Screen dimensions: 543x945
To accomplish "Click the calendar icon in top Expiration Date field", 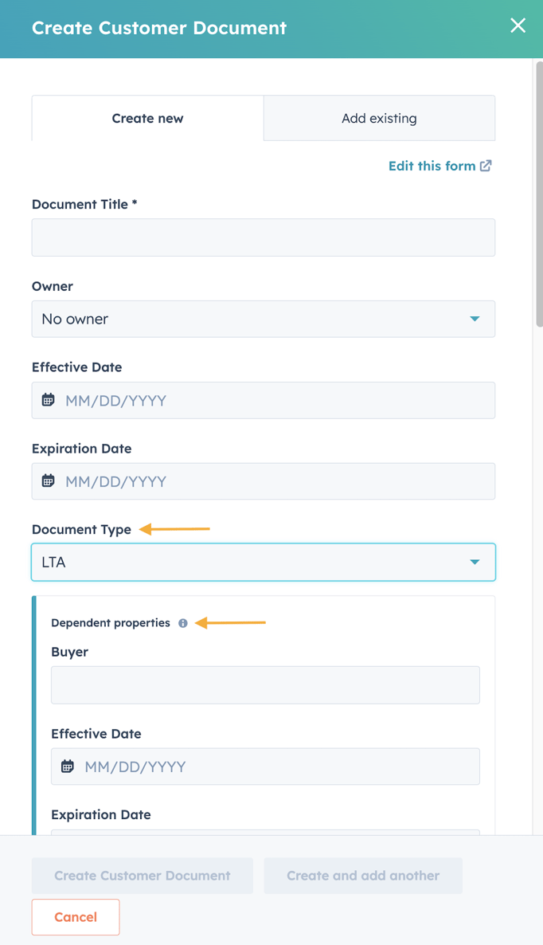I will [48, 480].
